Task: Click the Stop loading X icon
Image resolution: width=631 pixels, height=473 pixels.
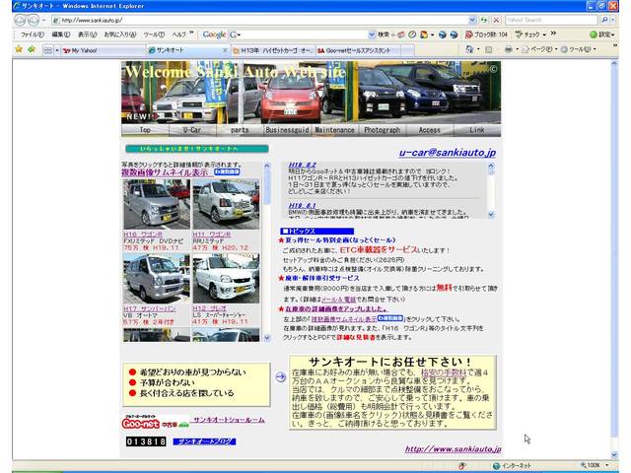Action: tap(496, 20)
